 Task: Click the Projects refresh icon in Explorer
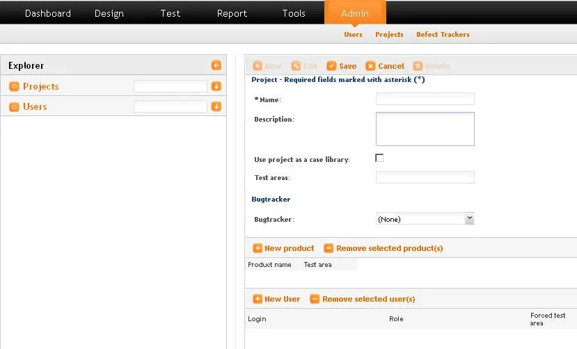click(x=14, y=86)
